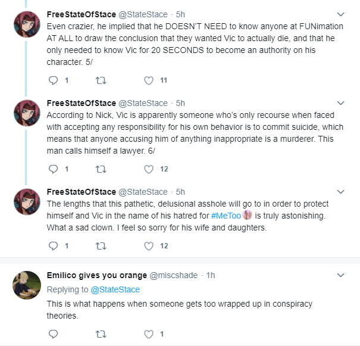Open the #MeToo hashtag link

[x=226, y=216]
